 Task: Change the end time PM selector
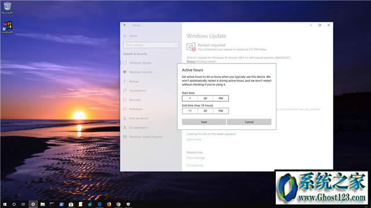click(x=220, y=111)
